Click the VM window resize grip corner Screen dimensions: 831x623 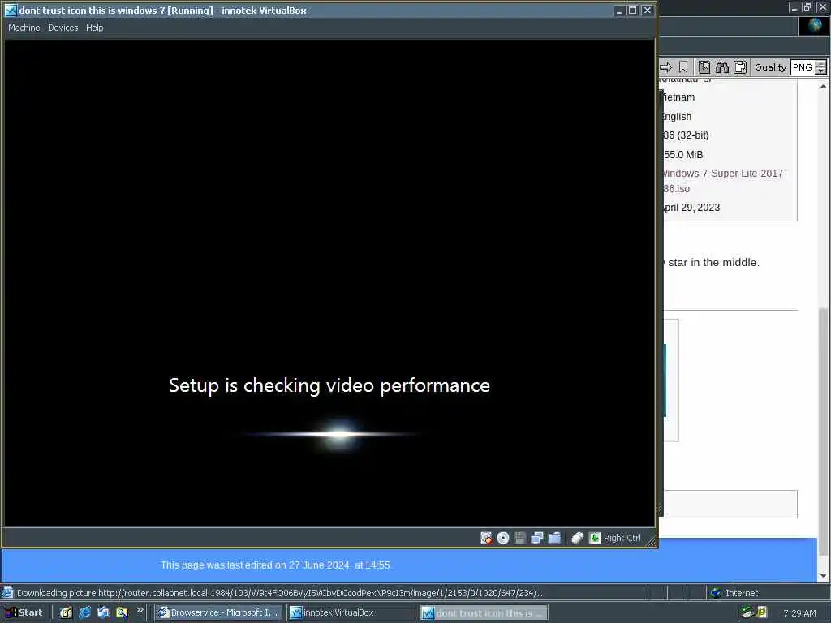[650, 541]
